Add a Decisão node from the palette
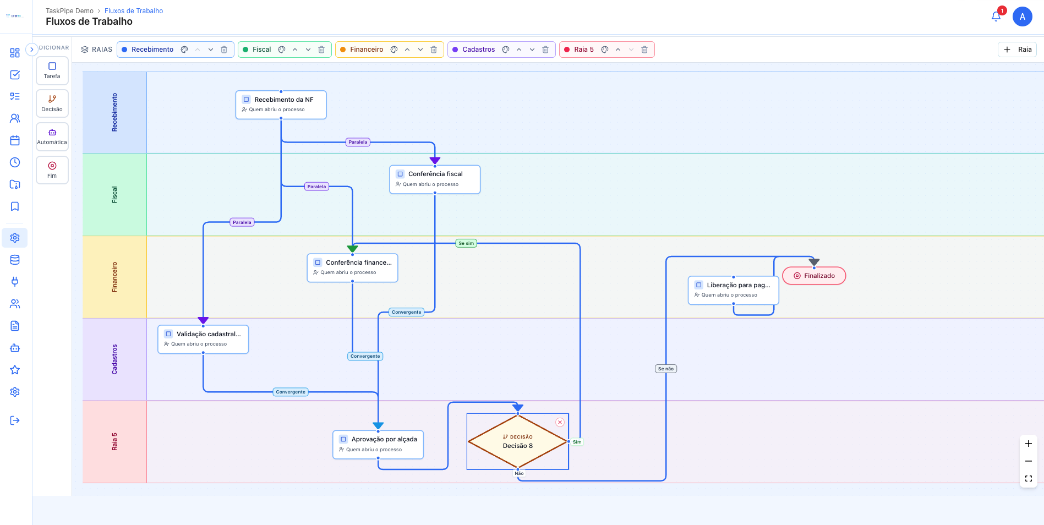The width and height of the screenshot is (1044, 525). click(52, 103)
